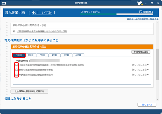The width and height of the screenshot is (162, 114).
Task: Click the text 28 個中 14 個が完了
Action: pyautogui.click(x=91, y=12)
